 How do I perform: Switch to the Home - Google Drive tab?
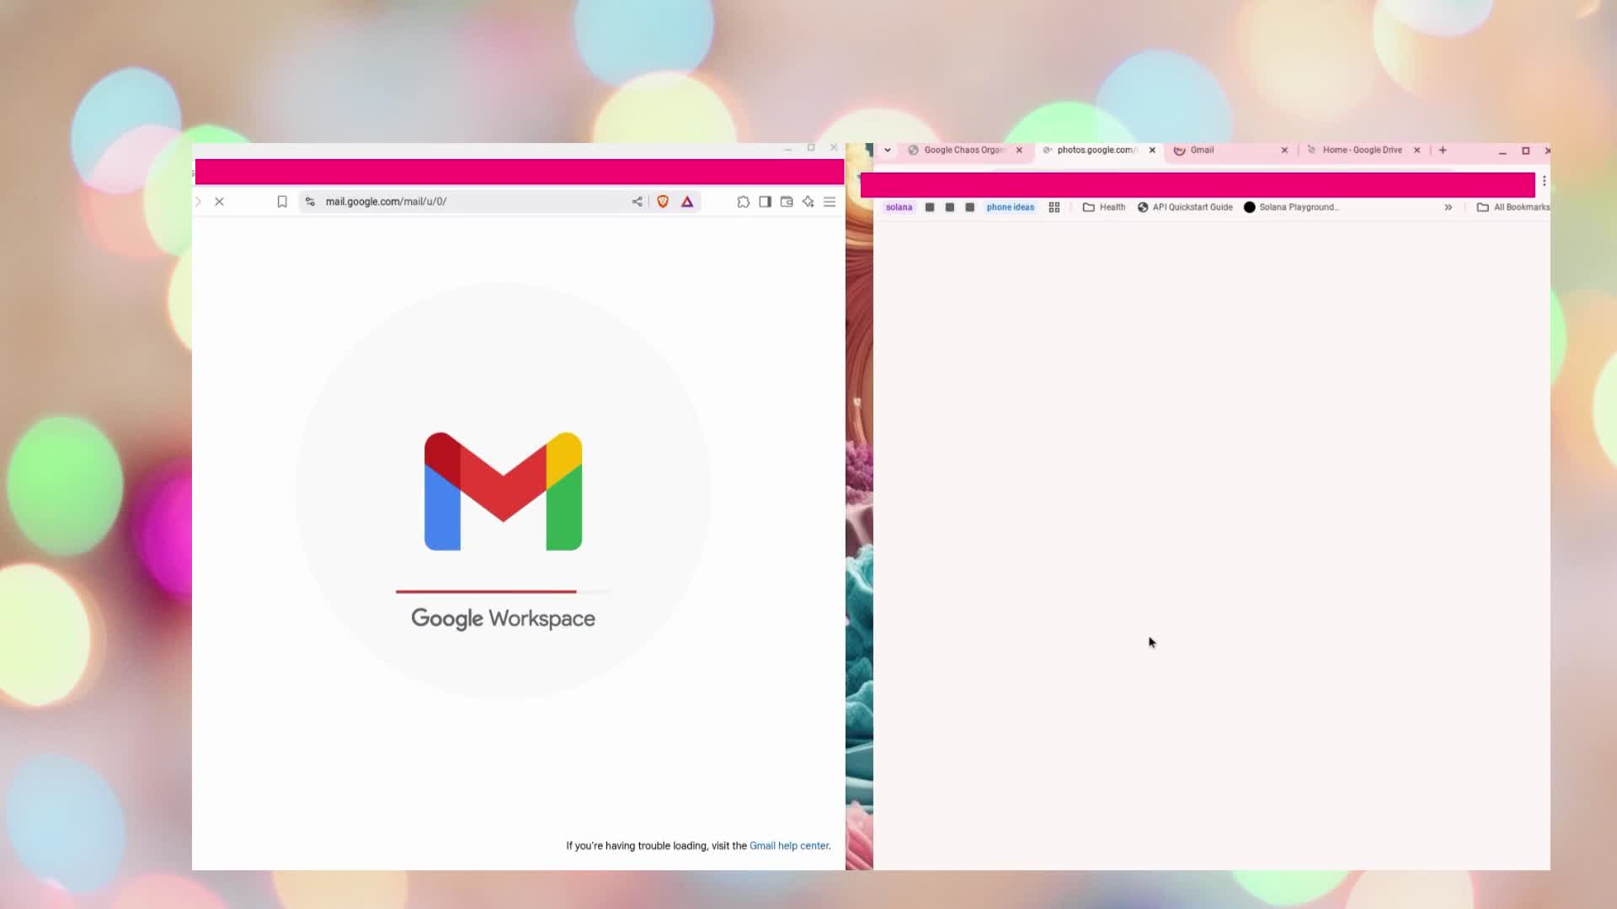1362,151
